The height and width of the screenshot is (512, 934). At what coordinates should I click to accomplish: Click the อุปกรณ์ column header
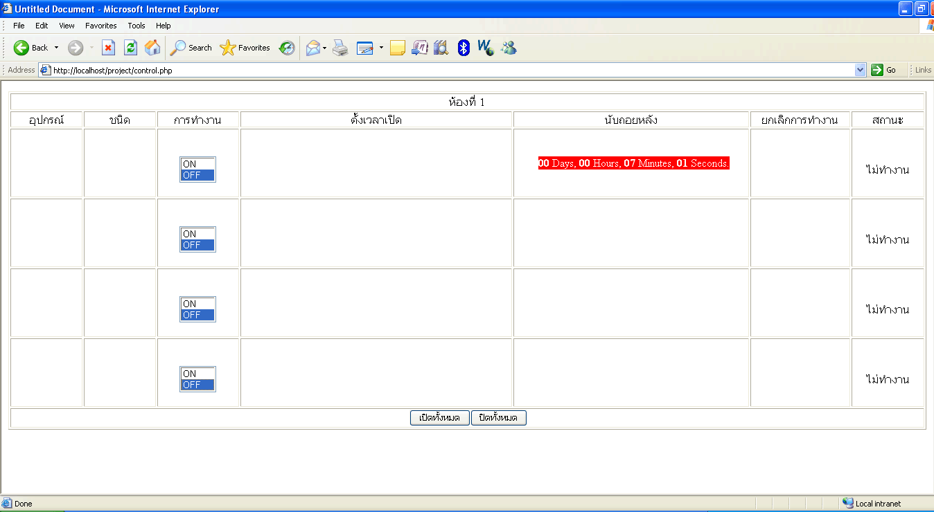coord(46,120)
